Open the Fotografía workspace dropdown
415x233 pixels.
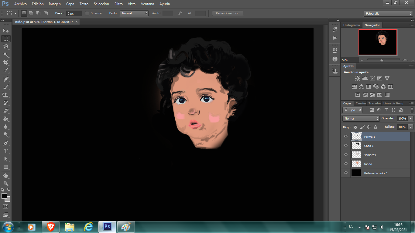click(388, 14)
